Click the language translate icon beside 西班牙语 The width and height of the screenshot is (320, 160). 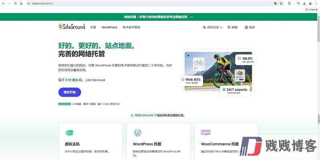click(204, 27)
